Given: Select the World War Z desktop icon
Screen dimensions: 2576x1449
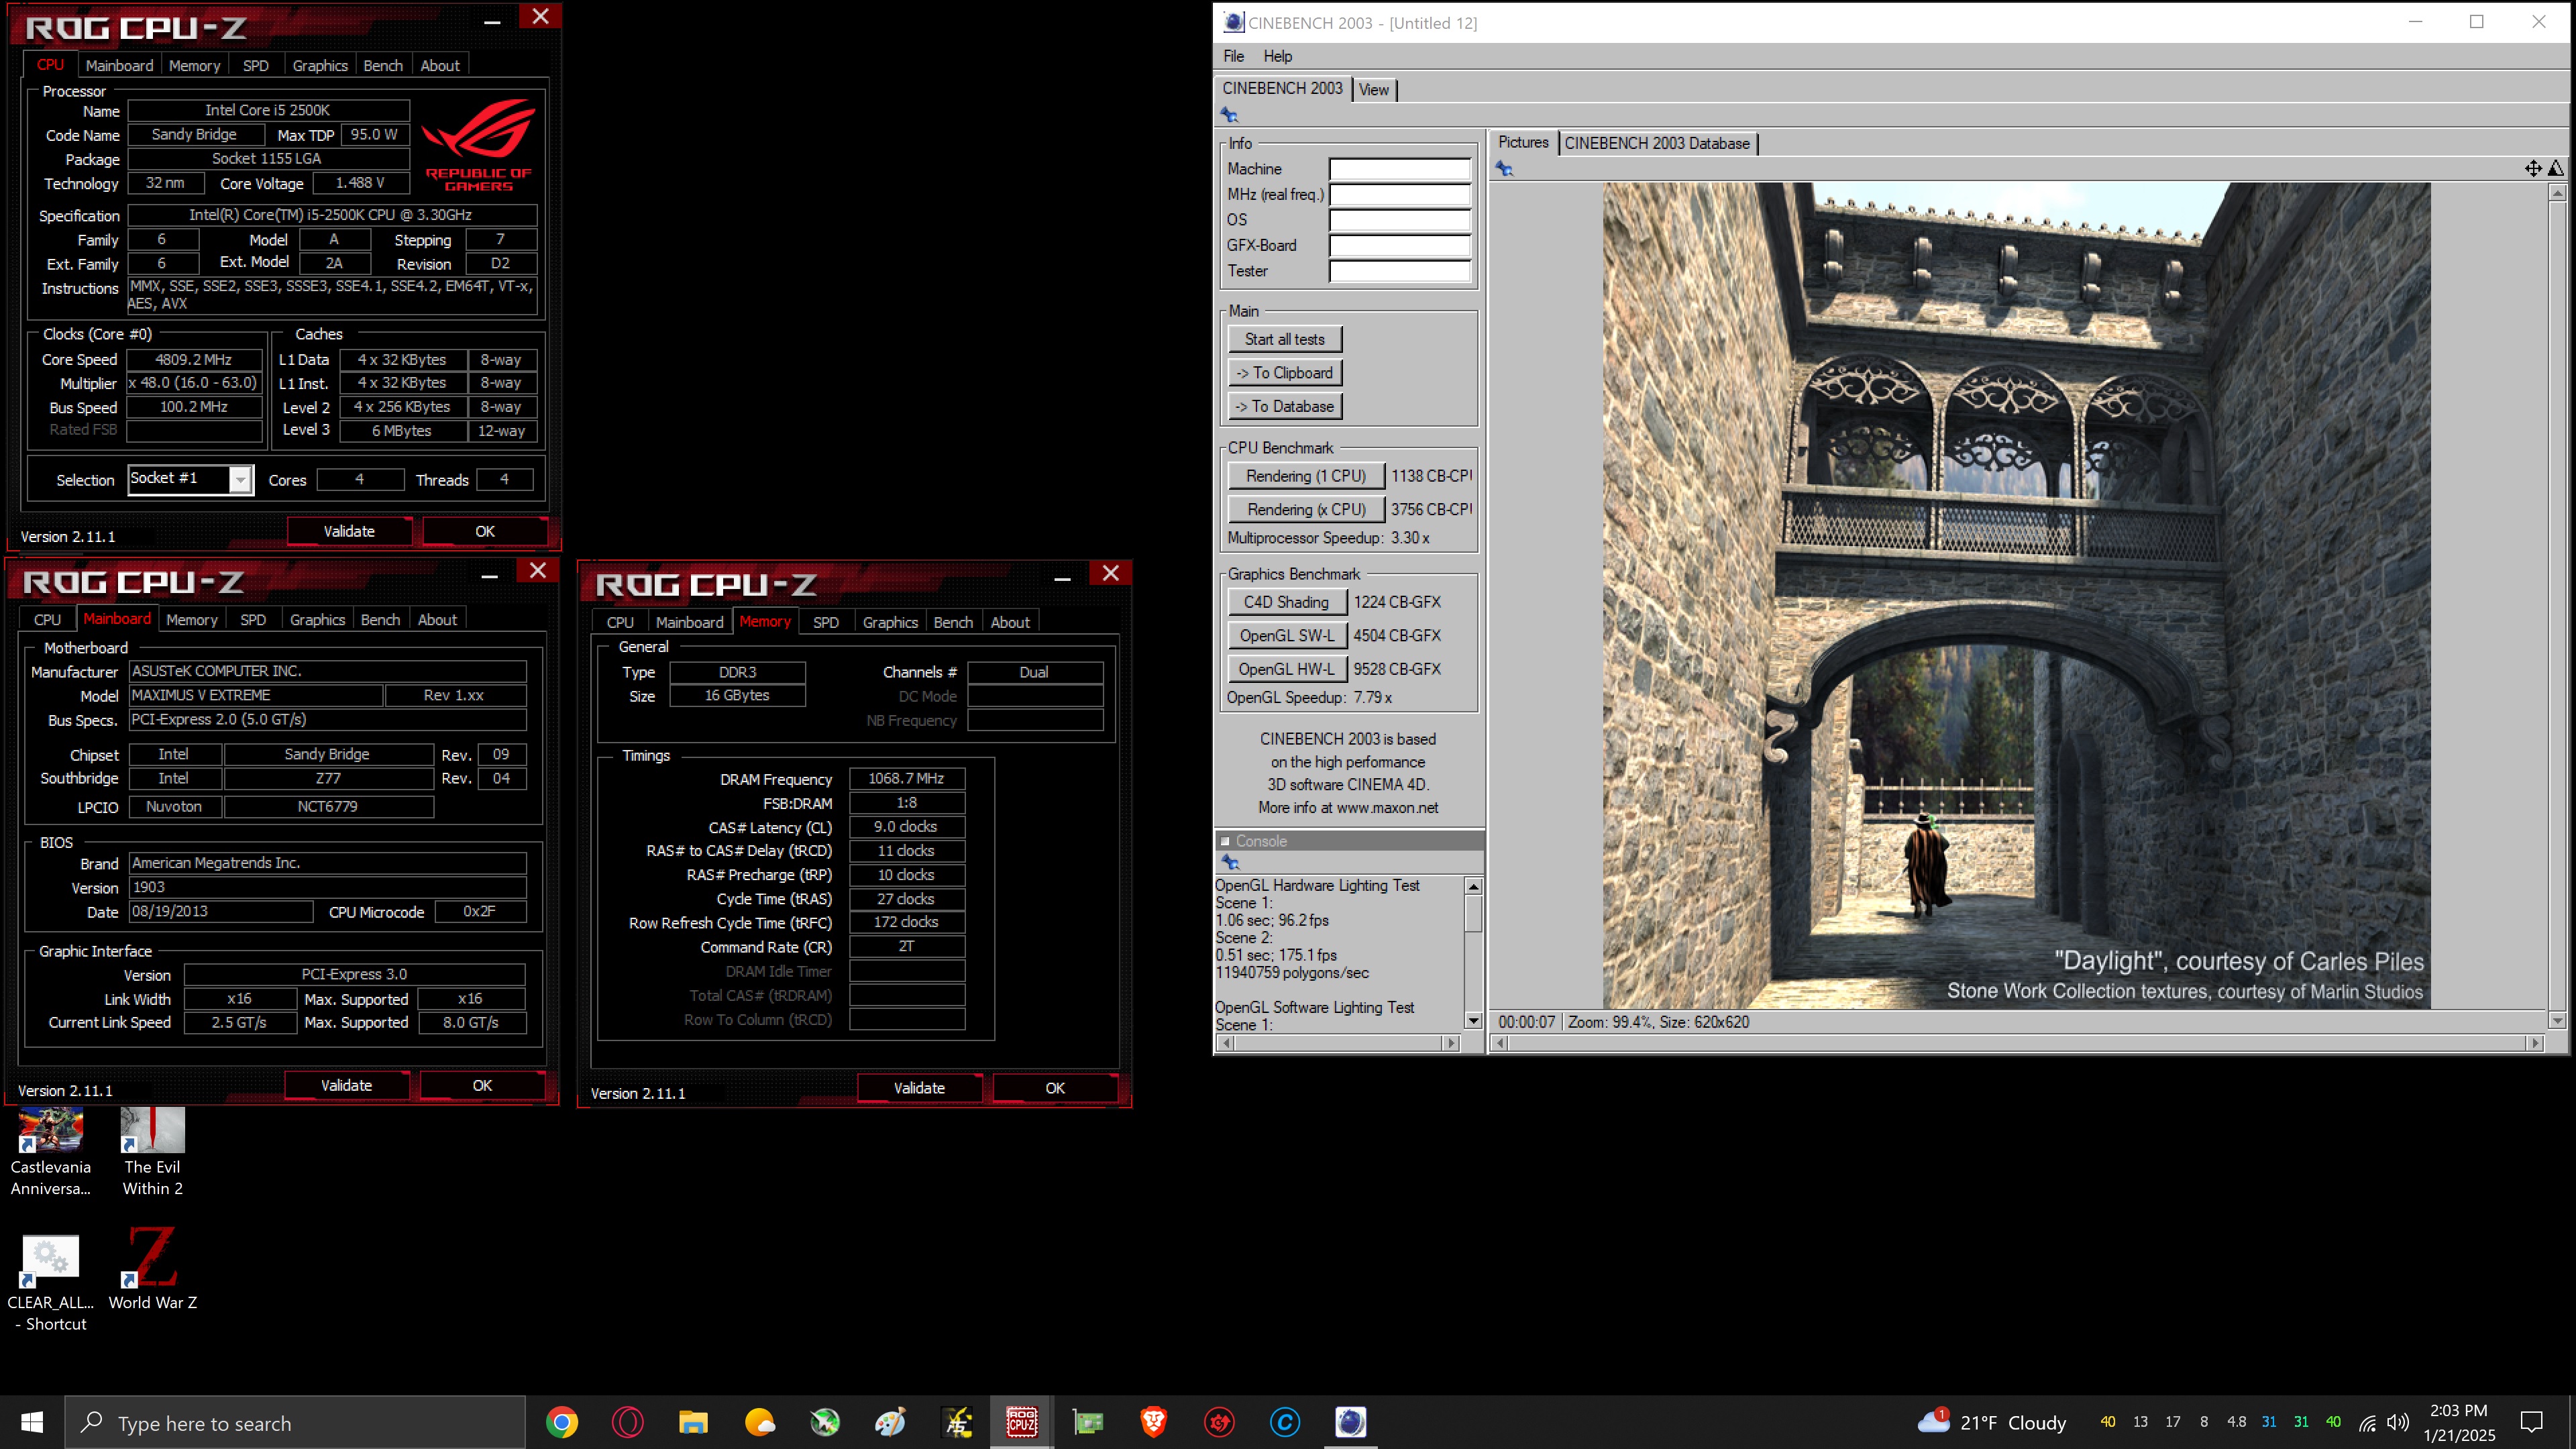Looking at the screenshot, I should pyautogui.click(x=152, y=1268).
